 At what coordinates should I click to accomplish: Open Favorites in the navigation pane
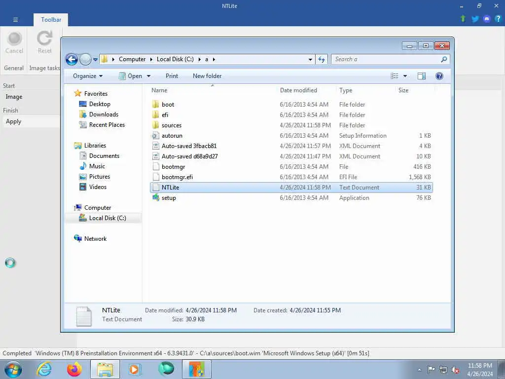coord(96,93)
